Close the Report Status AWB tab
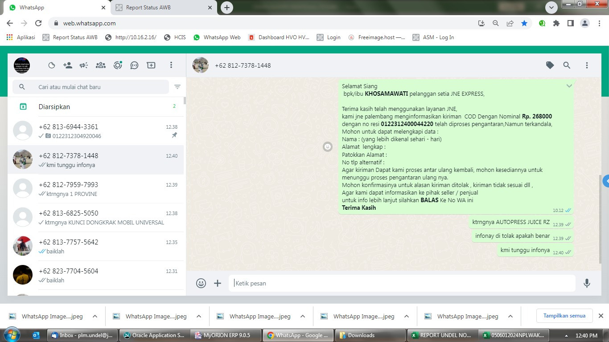Viewport: 609px width, 342px height. pyautogui.click(x=210, y=8)
